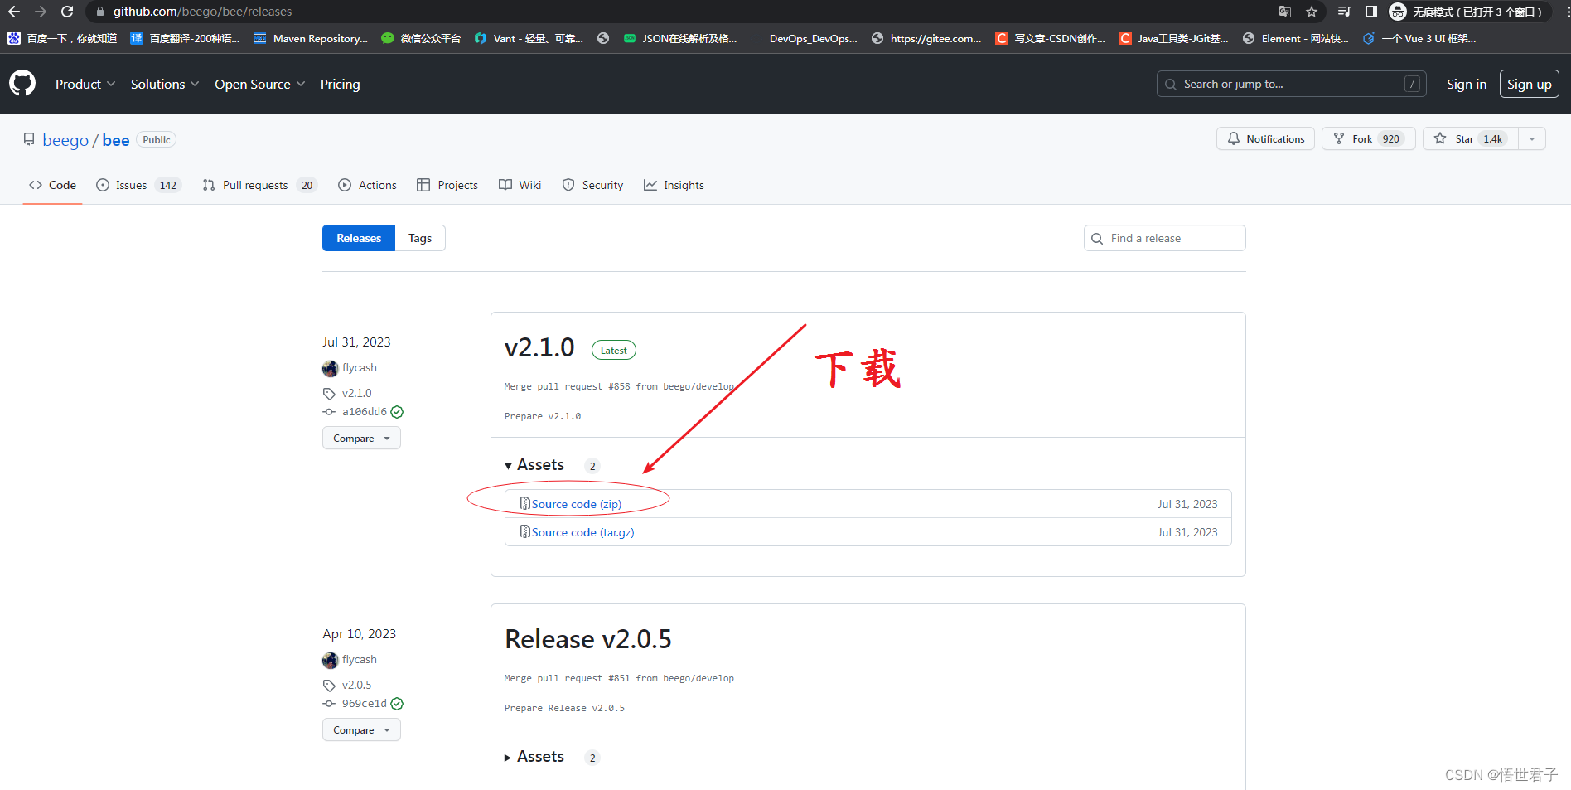Open the gitee.com bookmark
1571x790 pixels.
926,38
